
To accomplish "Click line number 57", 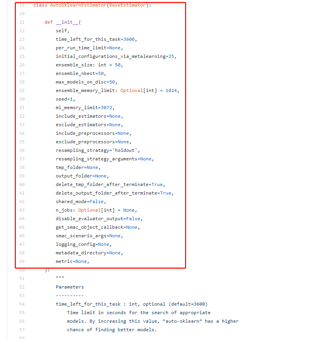I will coord(22,330).
